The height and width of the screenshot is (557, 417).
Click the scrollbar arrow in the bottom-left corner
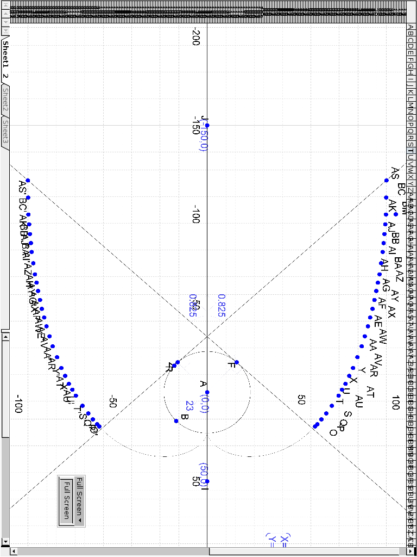pos(5,542)
